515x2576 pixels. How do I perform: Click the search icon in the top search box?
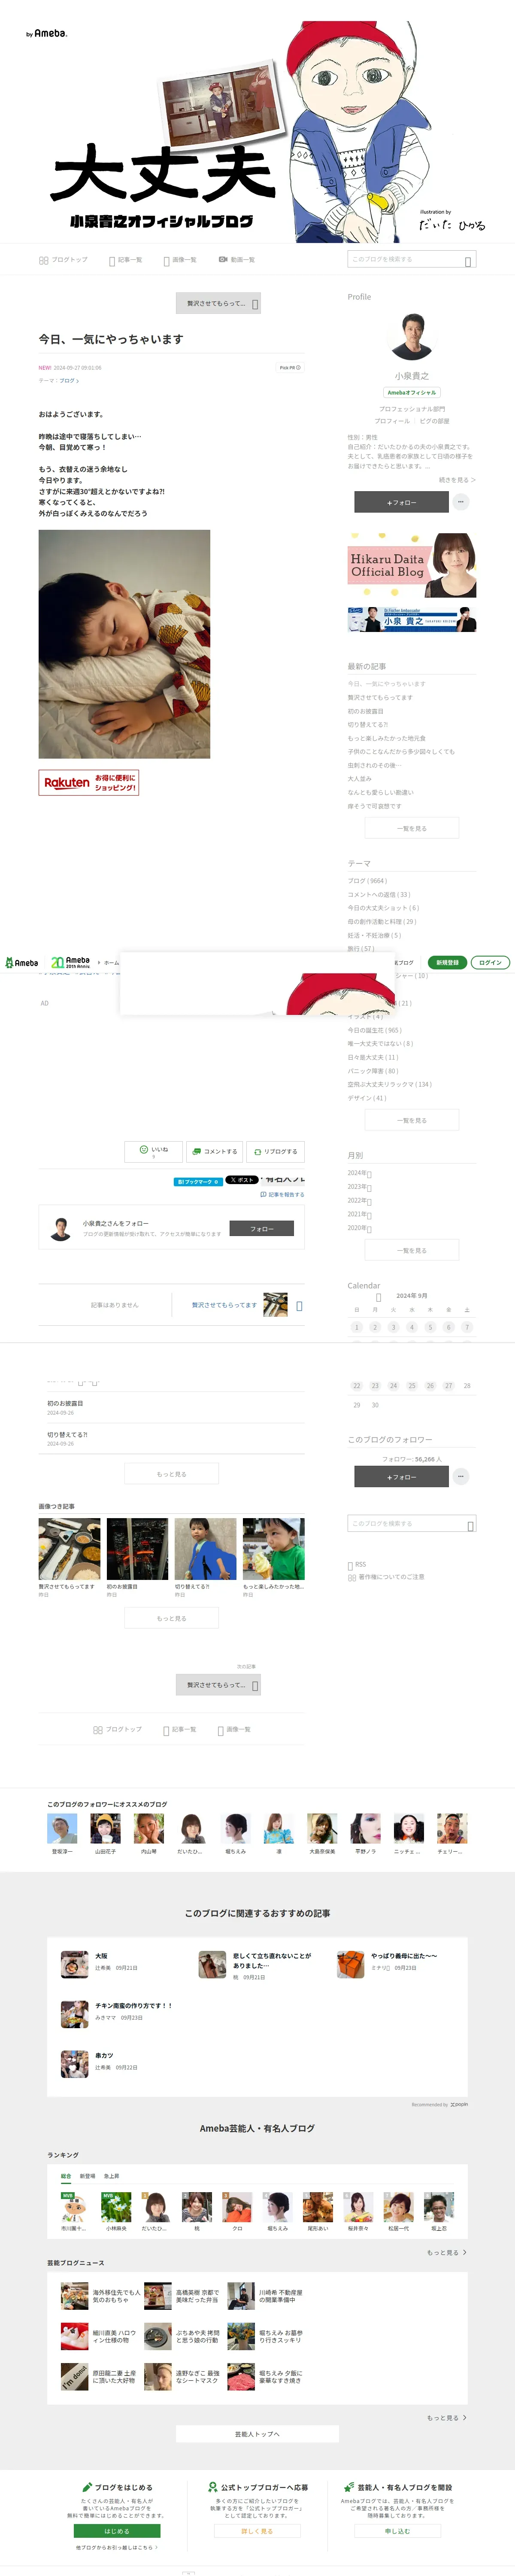click(x=468, y=261)
